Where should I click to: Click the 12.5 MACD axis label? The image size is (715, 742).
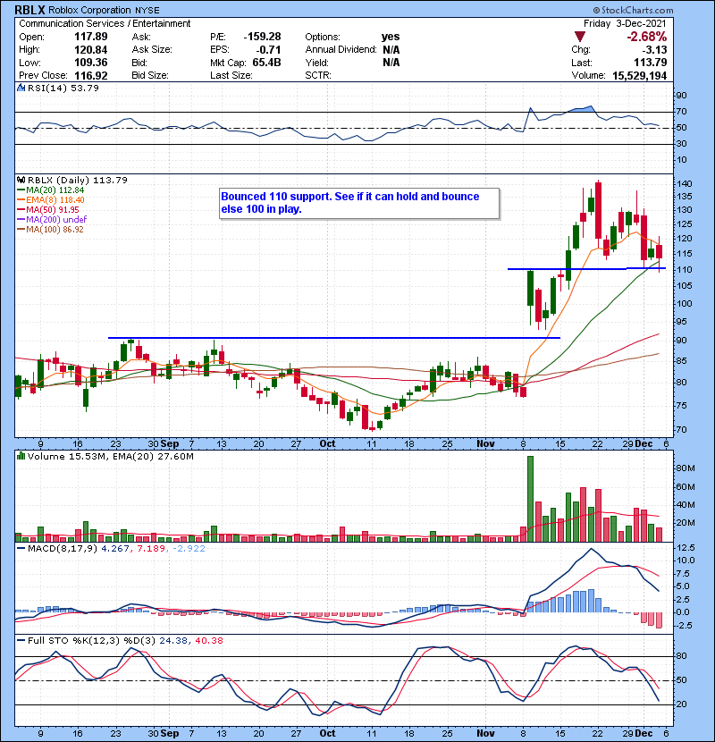[686, 547]
